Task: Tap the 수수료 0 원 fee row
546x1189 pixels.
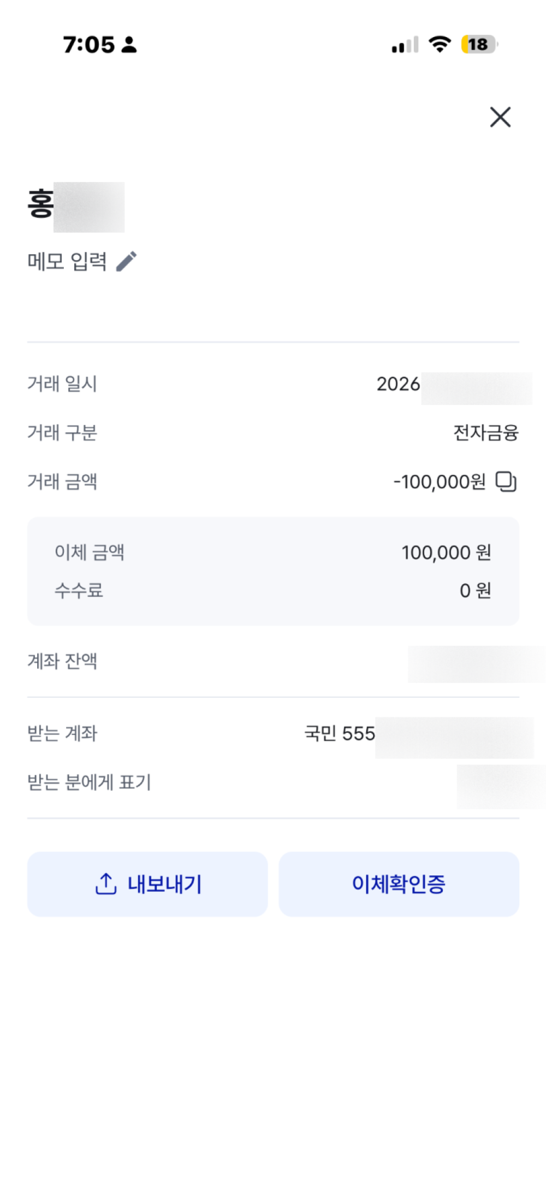Action: pyautogui.click(x=273, y=591)
